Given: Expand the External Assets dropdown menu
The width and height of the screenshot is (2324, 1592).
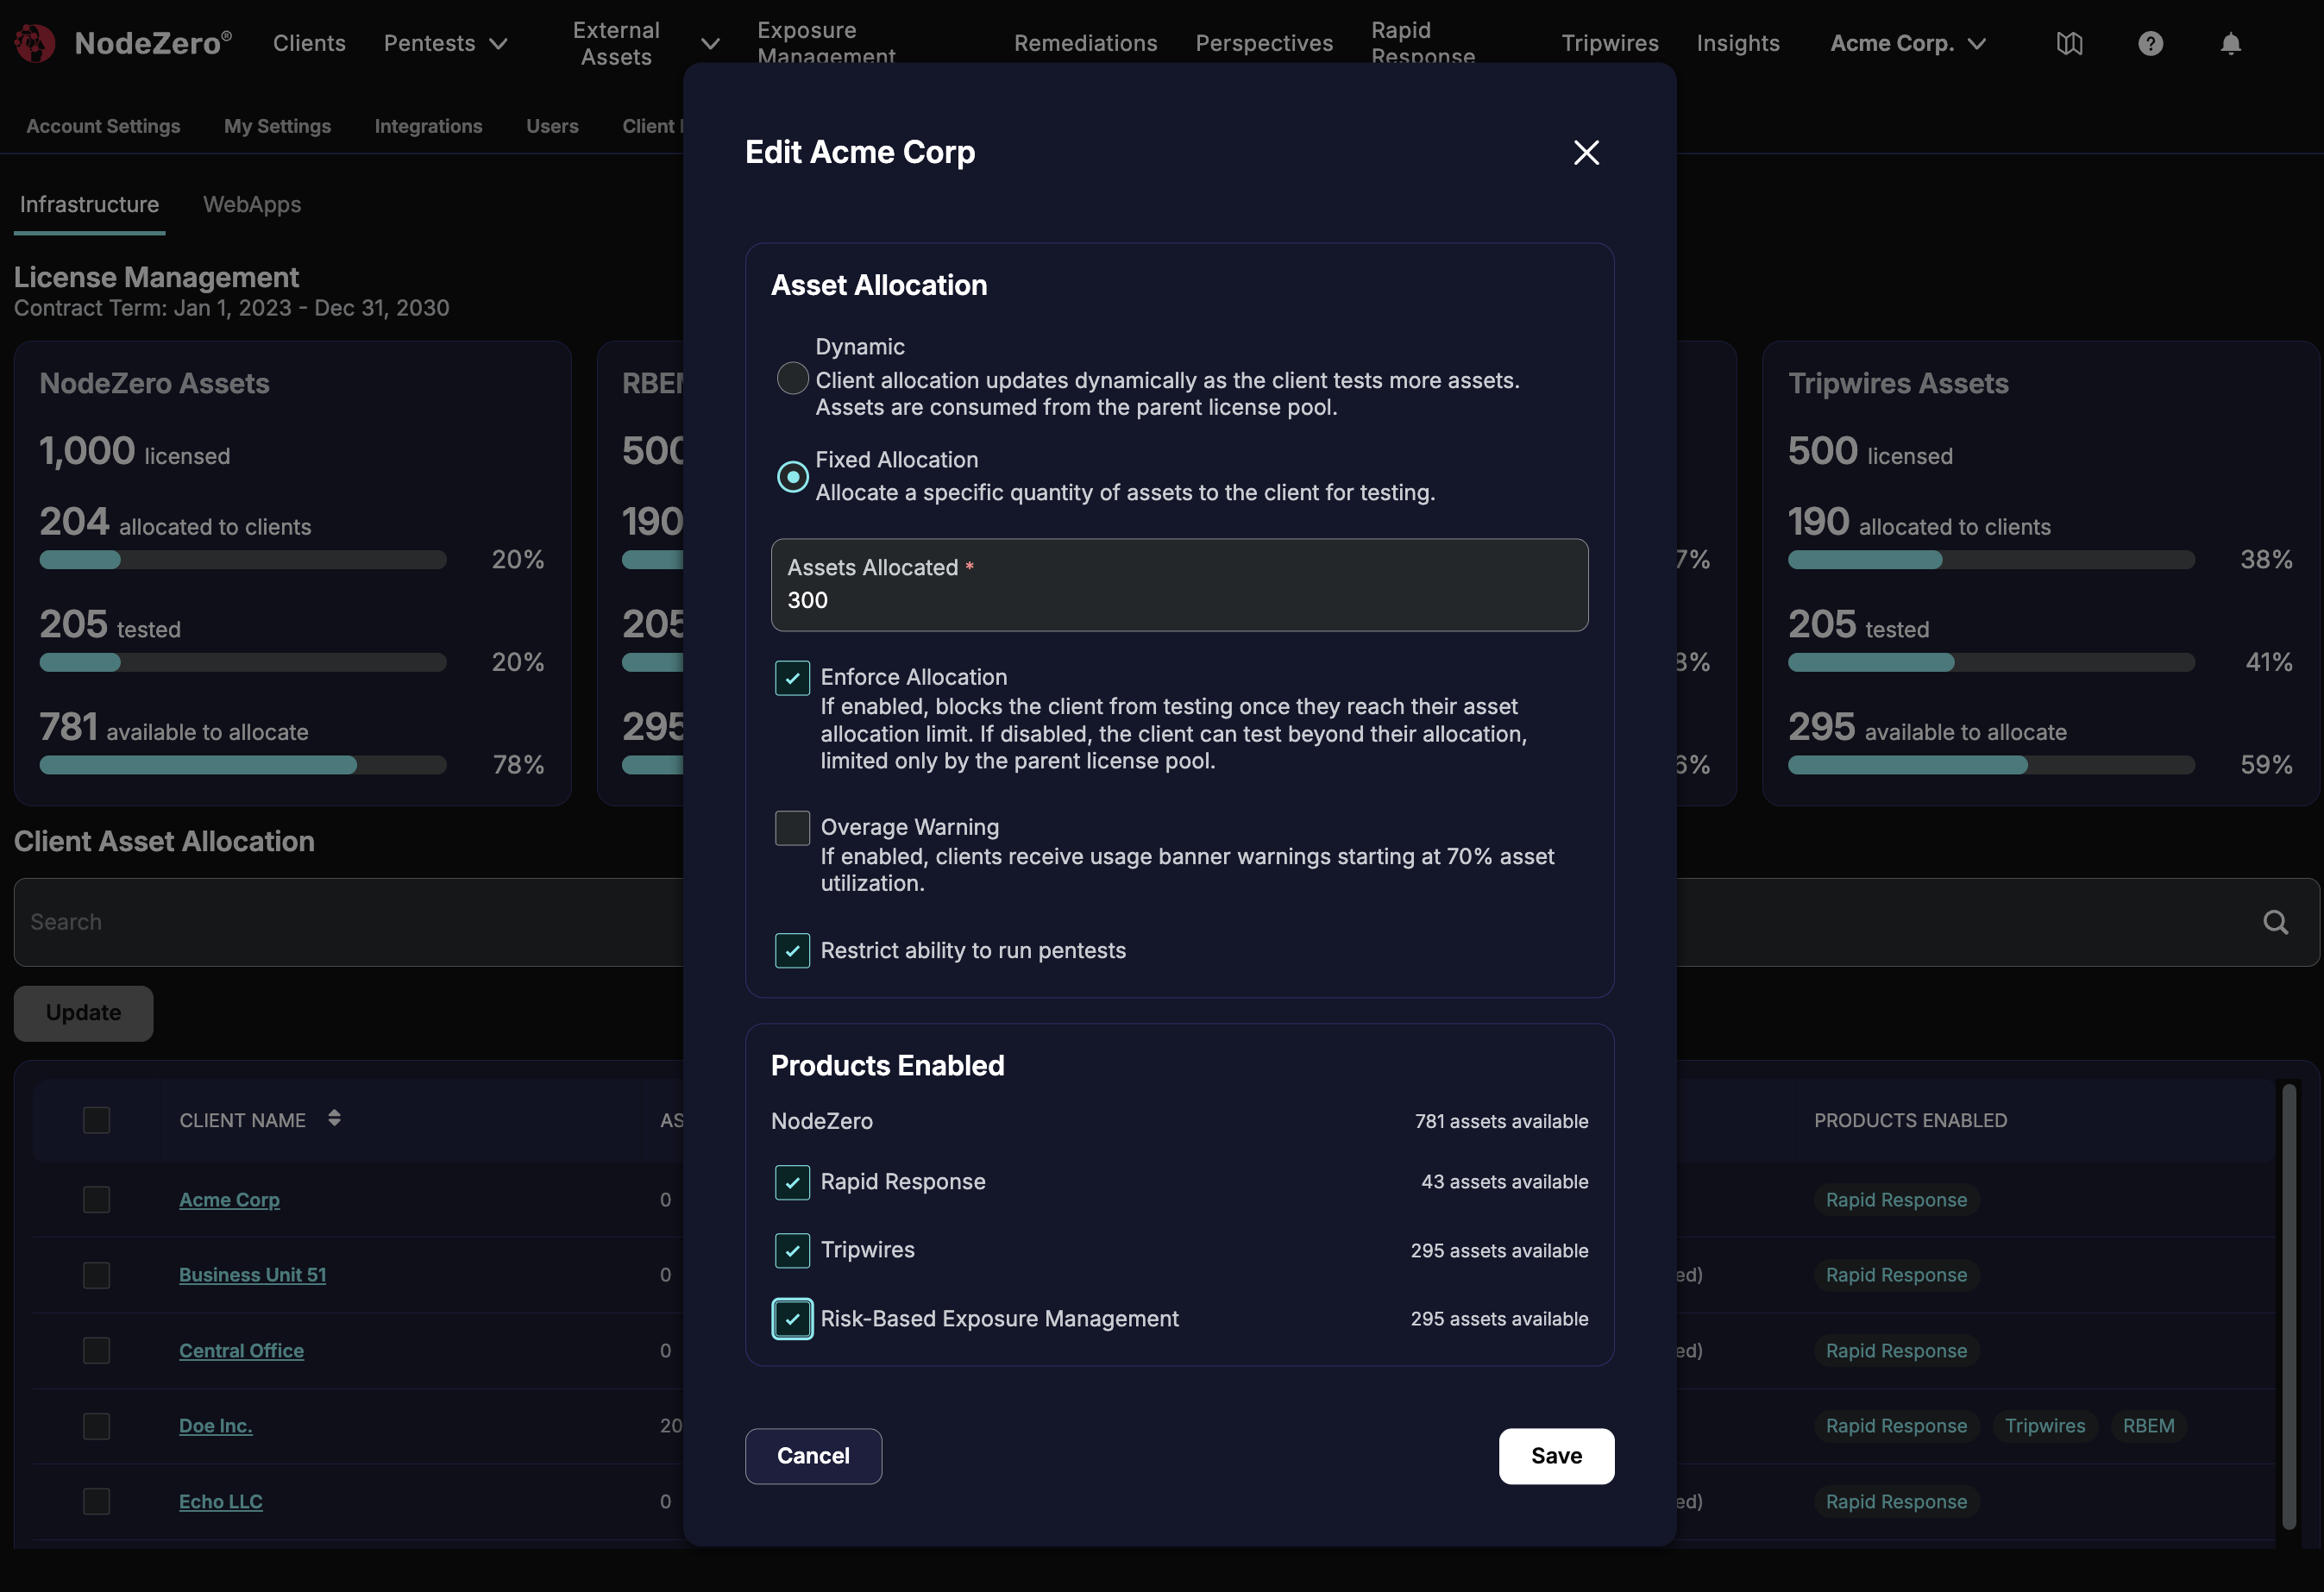Looking at the screenshot, I should tap(645, 43).
